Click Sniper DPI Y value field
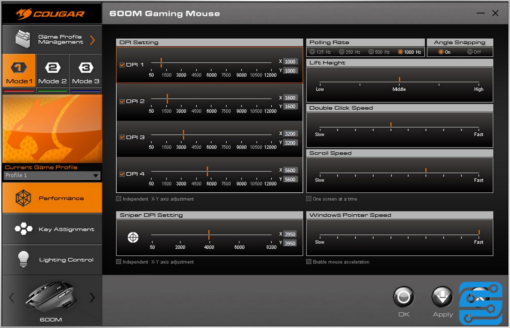 click(290, 243)
